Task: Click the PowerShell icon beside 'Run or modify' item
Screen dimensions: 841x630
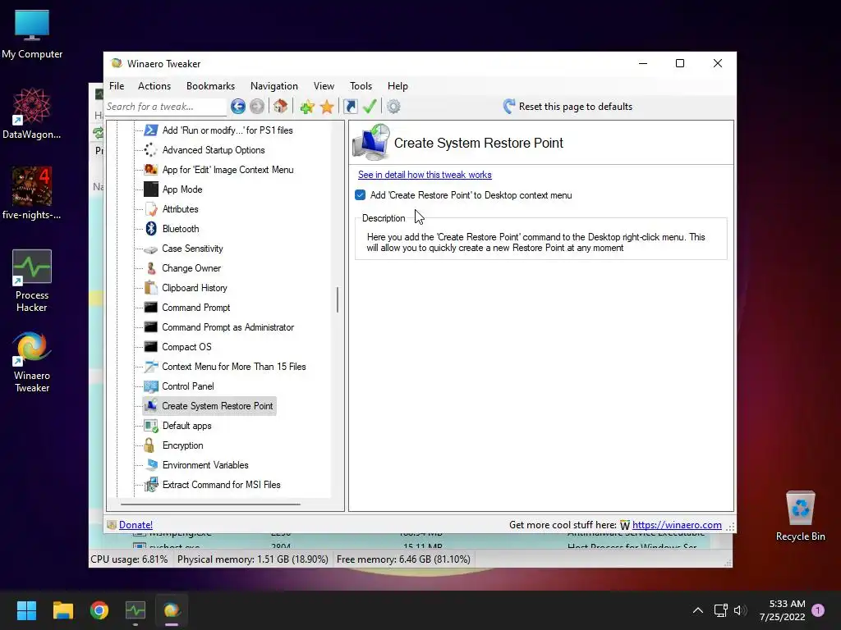Action: point(151,130)
